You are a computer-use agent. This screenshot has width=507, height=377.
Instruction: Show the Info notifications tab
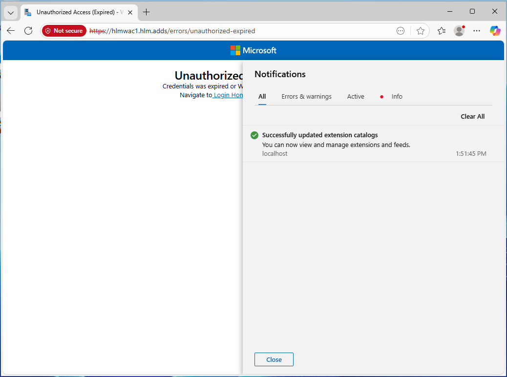tap(397, 97)
